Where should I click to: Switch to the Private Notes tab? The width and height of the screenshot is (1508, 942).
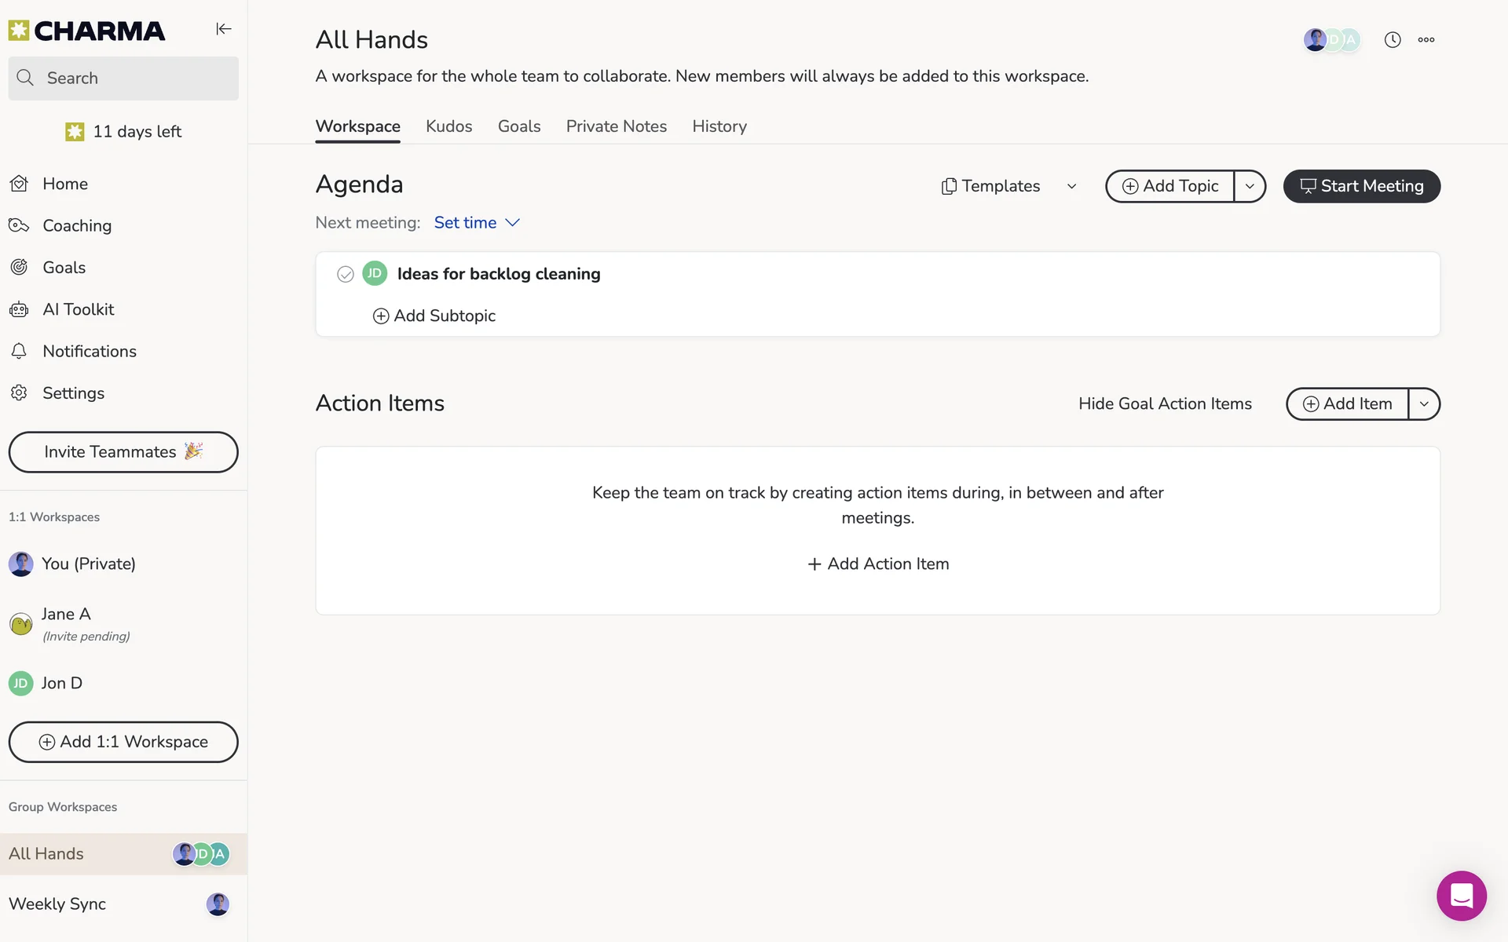pos(616,126)
